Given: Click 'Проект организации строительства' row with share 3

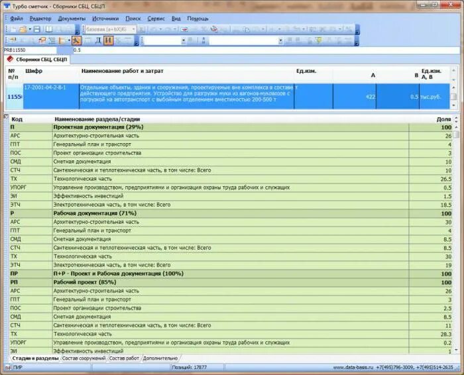Looking at the screenshot, I should pyautogui.click(x=231, y=153).
